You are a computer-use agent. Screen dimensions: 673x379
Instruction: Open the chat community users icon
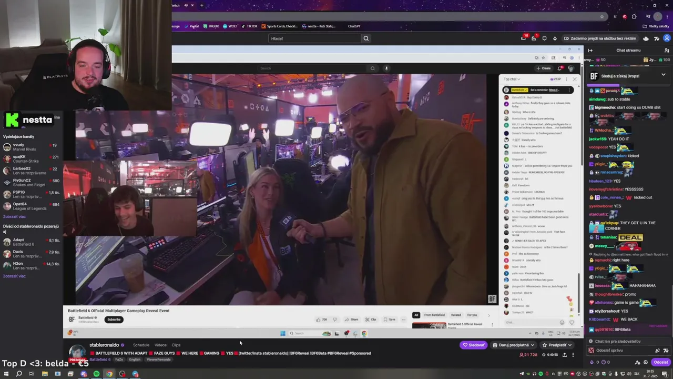[667, 51]
